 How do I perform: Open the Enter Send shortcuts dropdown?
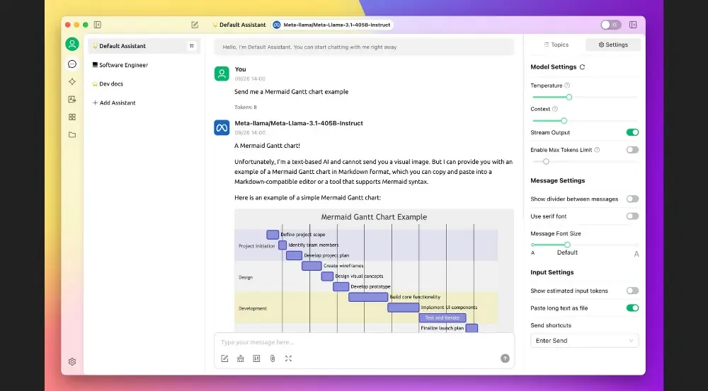(584, 341)
